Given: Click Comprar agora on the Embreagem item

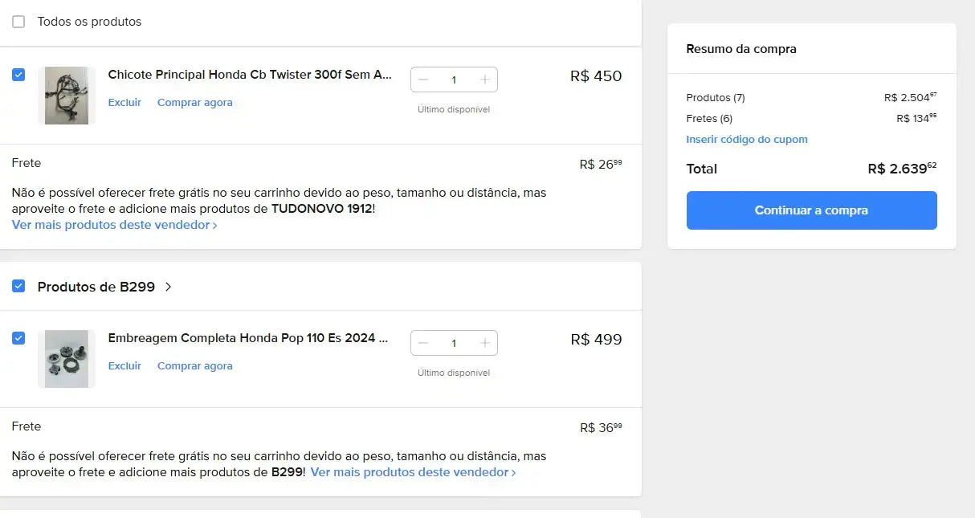Looking at the screenshot, I should [194, 366].
